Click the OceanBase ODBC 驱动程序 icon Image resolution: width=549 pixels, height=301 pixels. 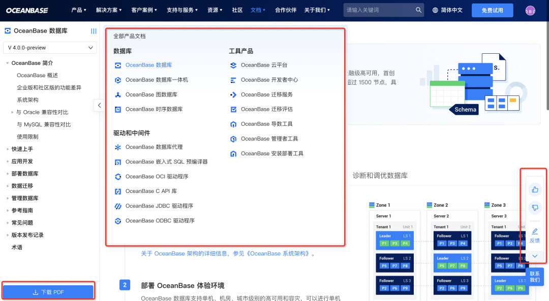click(118, 221)
